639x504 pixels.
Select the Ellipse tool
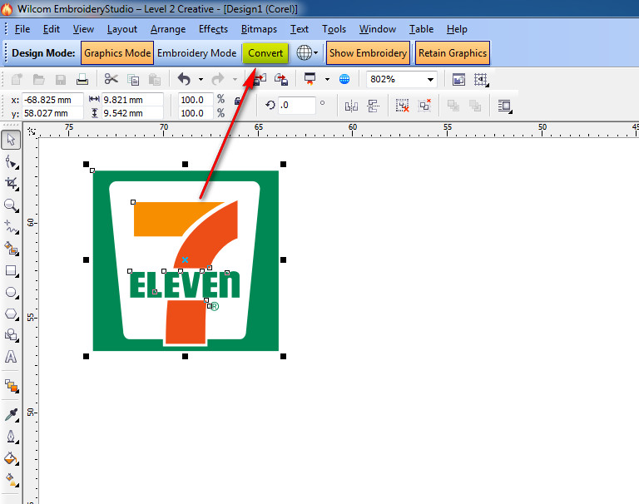click(x=11, y=292)
